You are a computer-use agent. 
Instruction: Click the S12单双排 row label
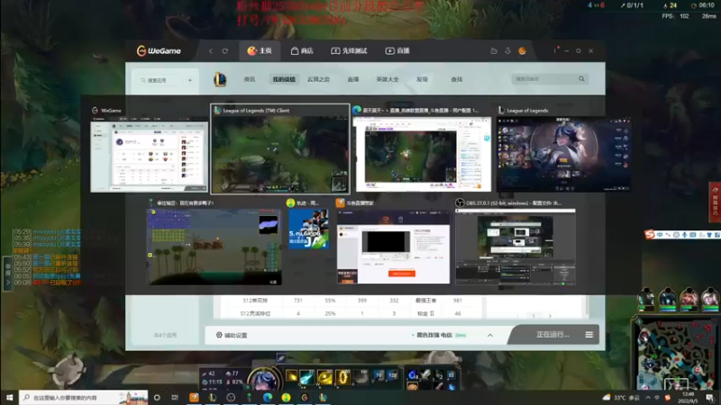tap(255, 301)
